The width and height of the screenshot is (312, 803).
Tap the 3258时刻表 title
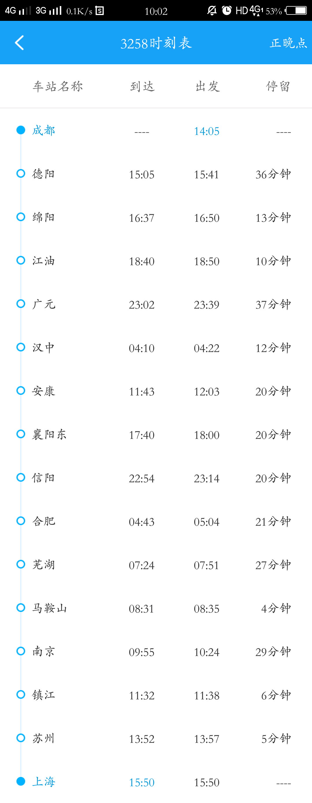156,43
